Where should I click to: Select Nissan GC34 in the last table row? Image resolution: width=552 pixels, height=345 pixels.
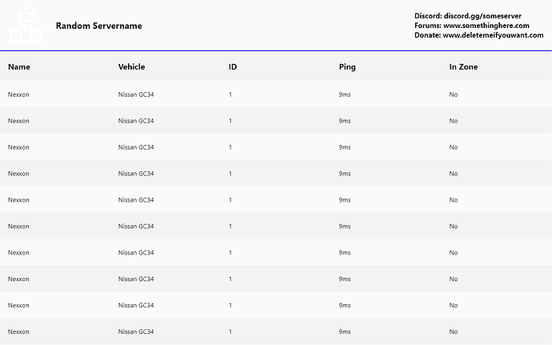[x=136, y=331]
